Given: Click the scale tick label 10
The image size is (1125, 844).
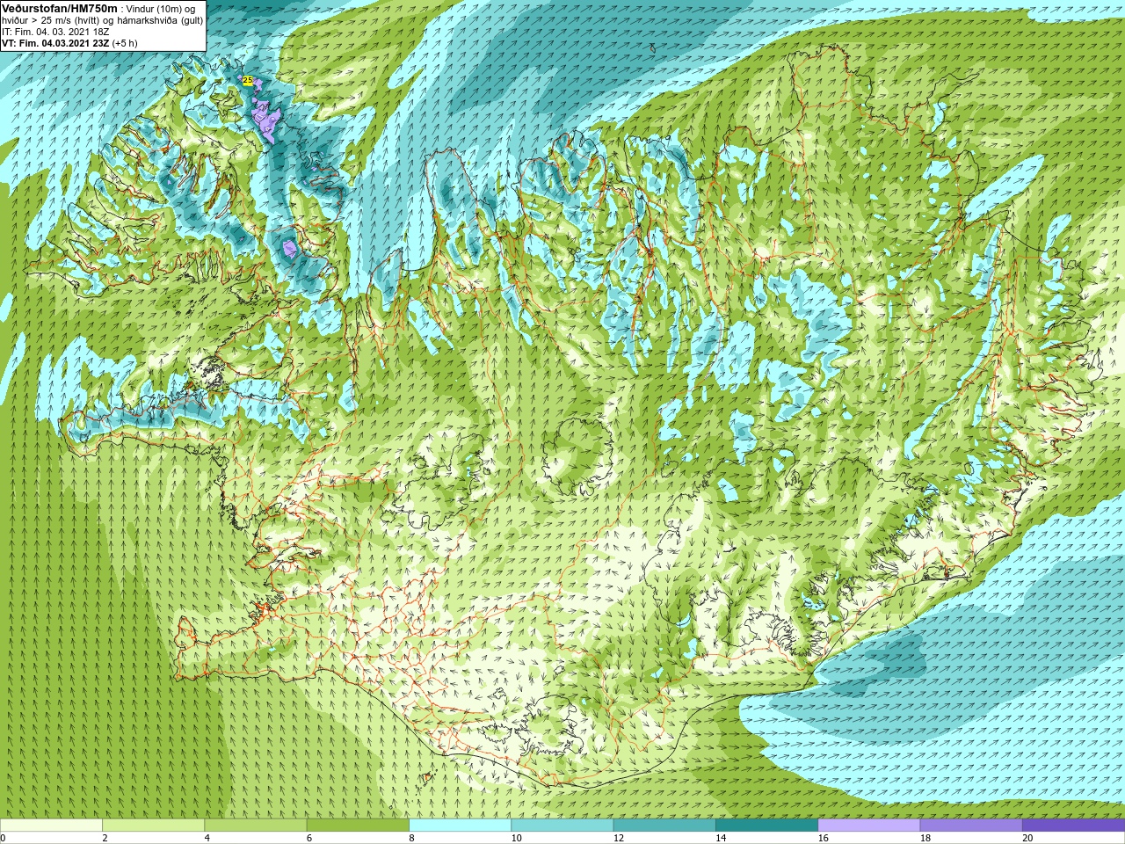Looking at the screenshot, I should click(x=516, y=838).
